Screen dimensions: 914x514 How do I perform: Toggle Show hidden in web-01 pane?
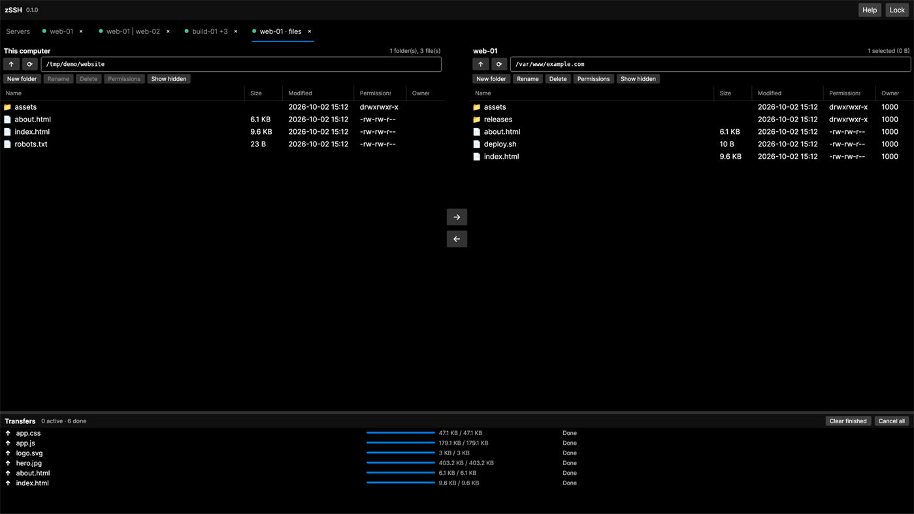coord(638,79)
